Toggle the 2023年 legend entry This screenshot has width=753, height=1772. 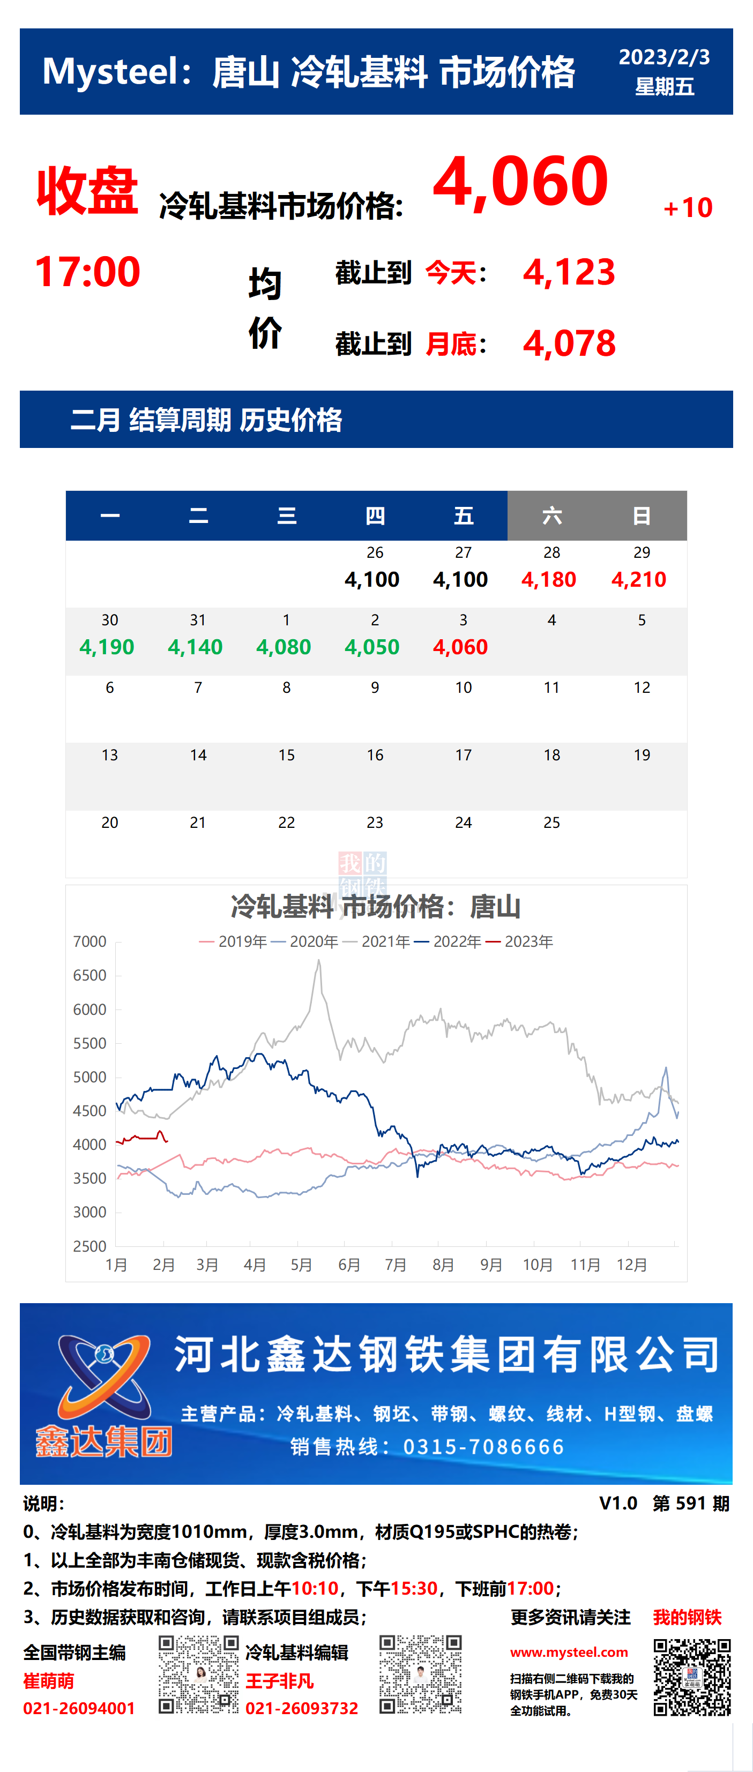pos(519,941)
